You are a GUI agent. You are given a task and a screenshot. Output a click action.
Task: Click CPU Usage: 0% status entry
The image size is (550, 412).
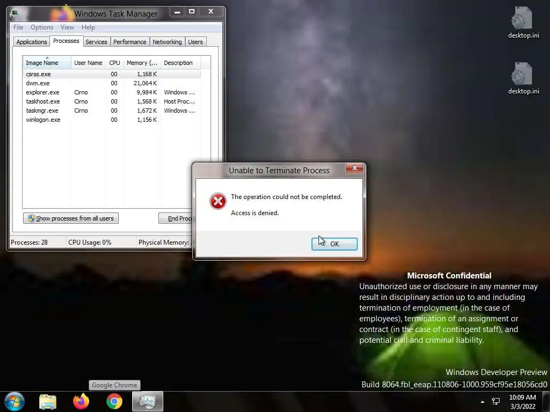point(90,242)
